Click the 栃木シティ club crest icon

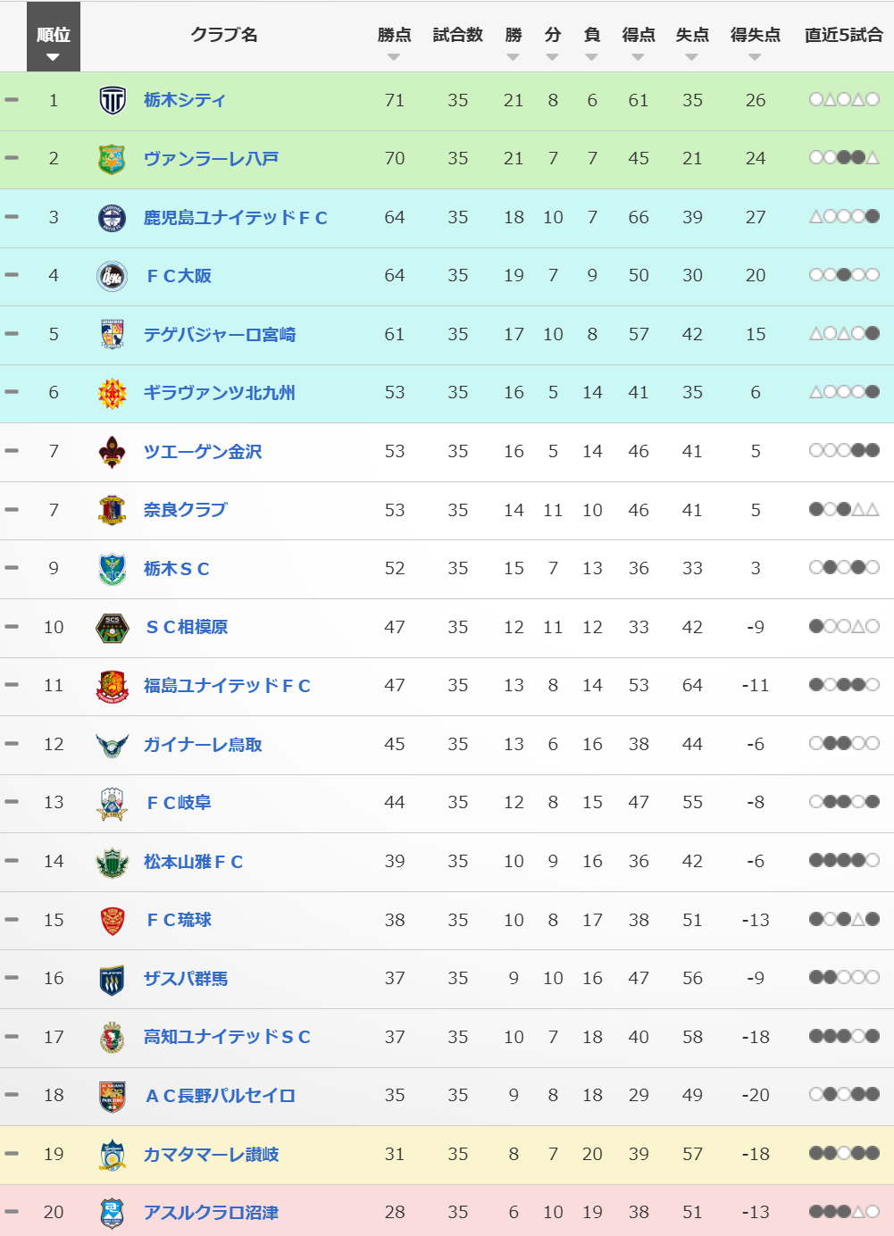112,101
